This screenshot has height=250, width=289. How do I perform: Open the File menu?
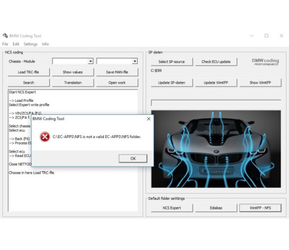pos(5,44)
